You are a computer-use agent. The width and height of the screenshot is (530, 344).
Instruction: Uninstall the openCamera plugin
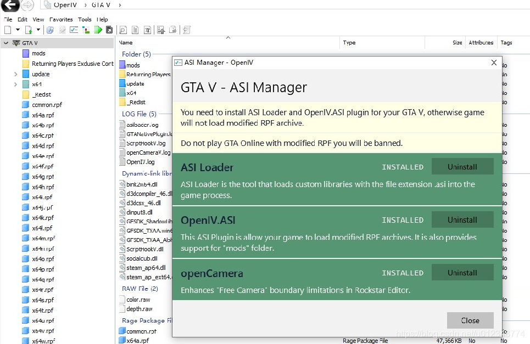click(x=462, y=273)
